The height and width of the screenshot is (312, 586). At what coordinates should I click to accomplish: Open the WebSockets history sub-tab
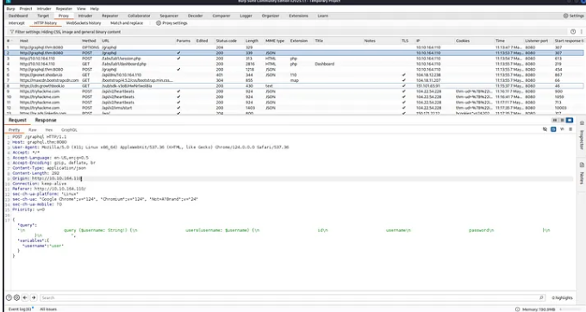tap(84, 23)
